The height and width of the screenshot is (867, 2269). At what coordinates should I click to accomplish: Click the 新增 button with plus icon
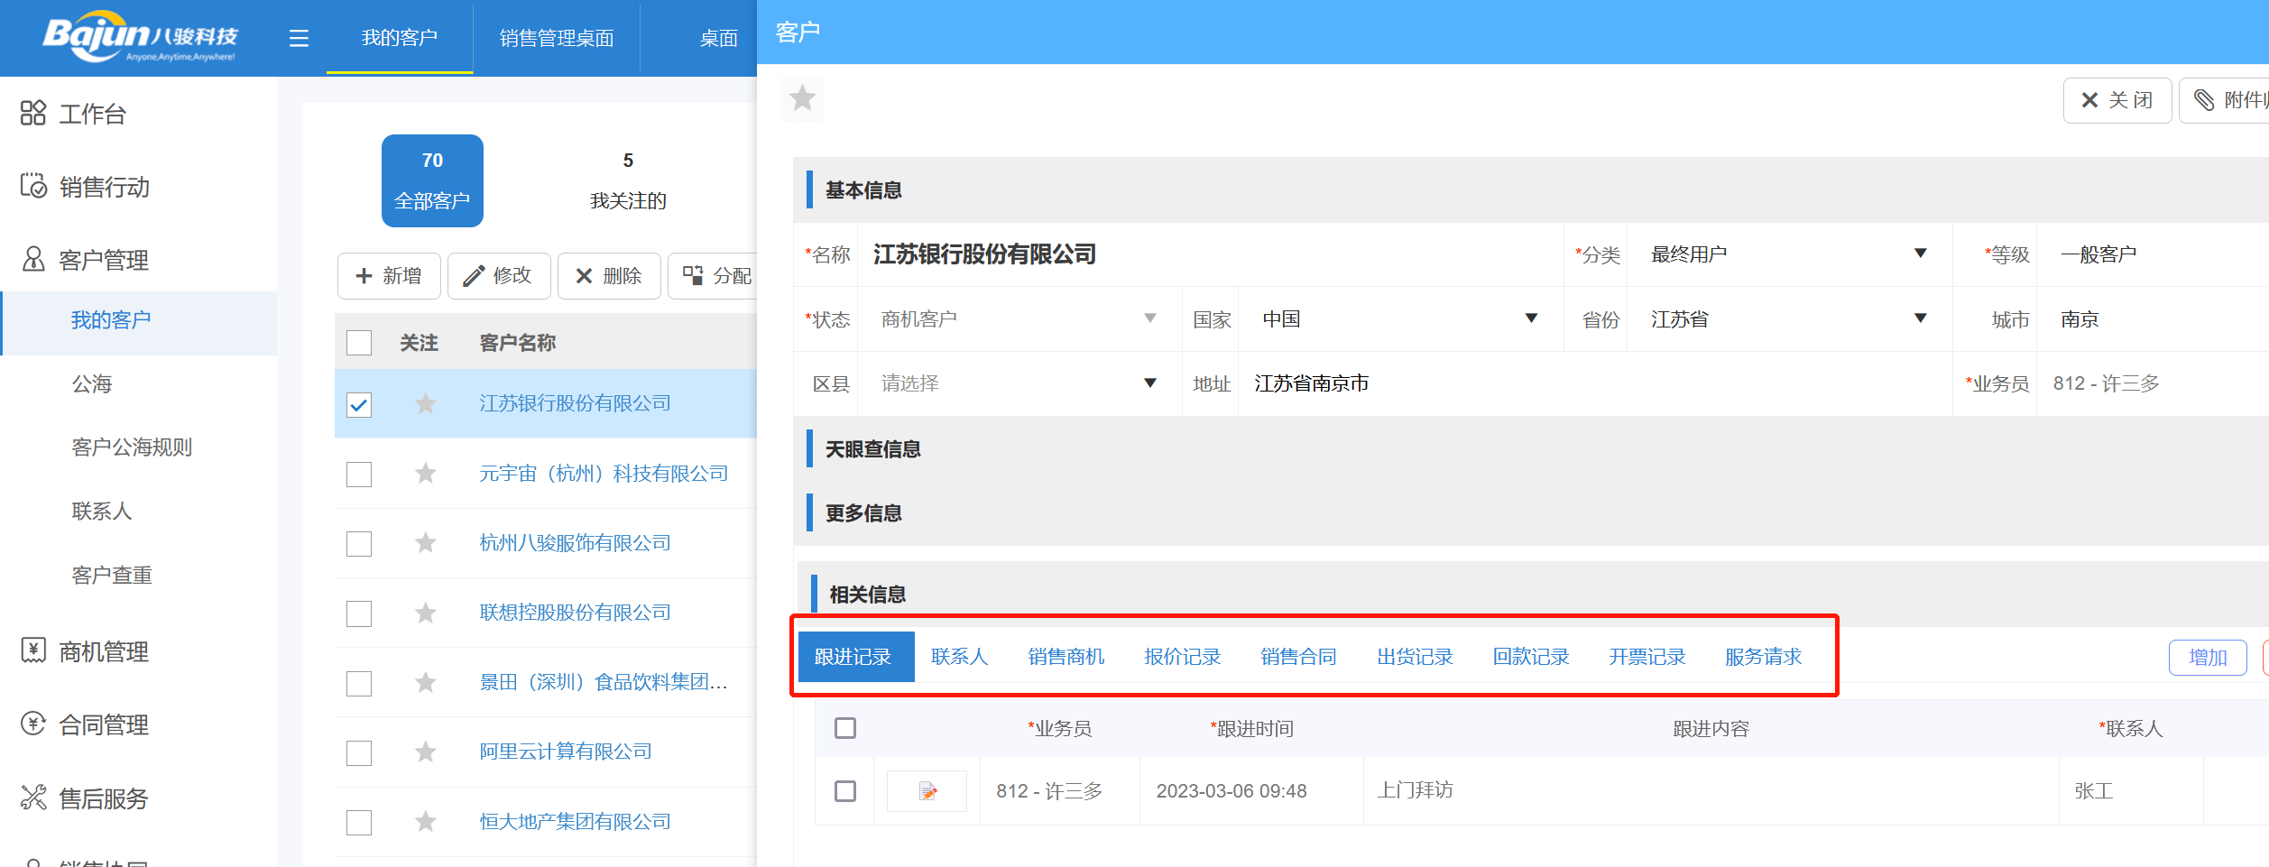[x=388, y=276]
